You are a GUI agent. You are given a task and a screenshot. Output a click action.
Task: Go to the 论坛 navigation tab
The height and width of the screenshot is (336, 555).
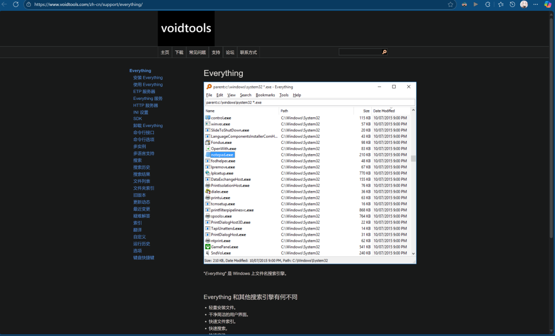click(230, 52)
